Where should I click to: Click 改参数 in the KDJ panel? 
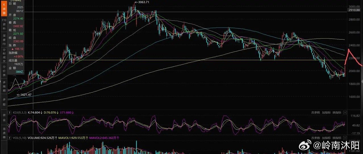click(x=316, y=113)
